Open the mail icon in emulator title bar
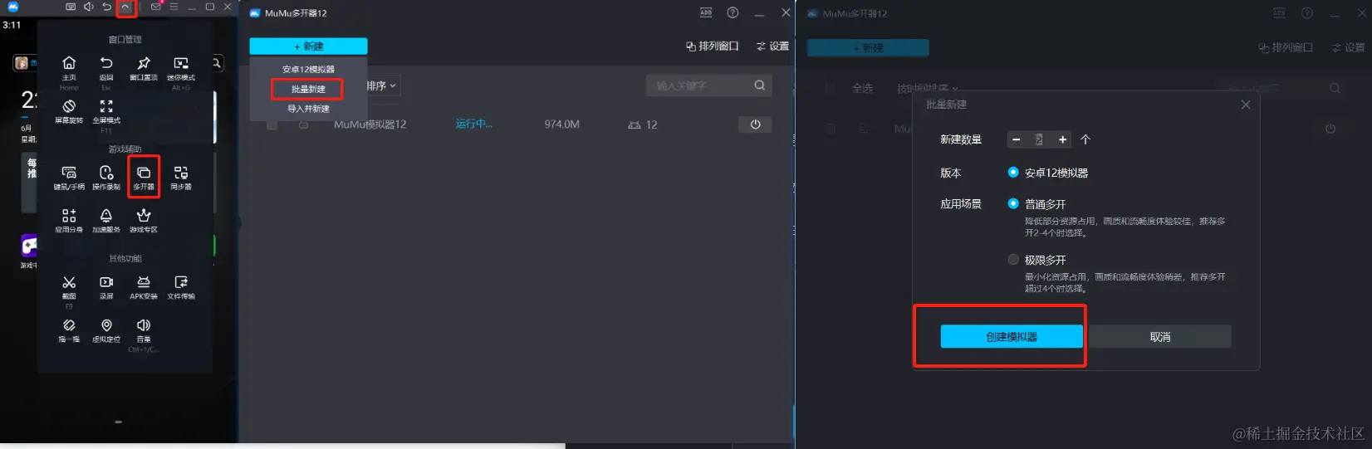Screen dimensions: 1372x449 (x=156, y=7)
